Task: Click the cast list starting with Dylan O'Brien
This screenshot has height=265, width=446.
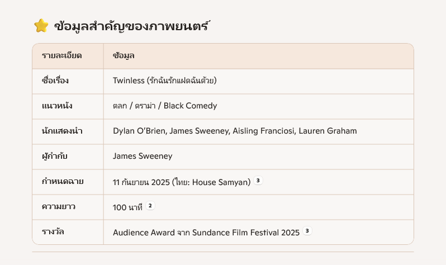Action: click(235, 131)
